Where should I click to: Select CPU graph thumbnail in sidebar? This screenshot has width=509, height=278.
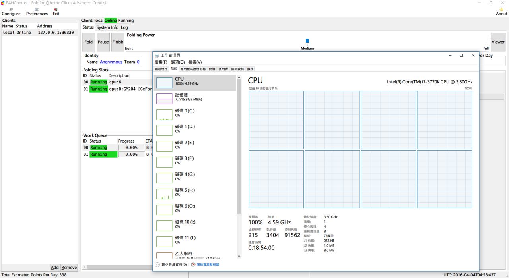click(x=164, y=83)
